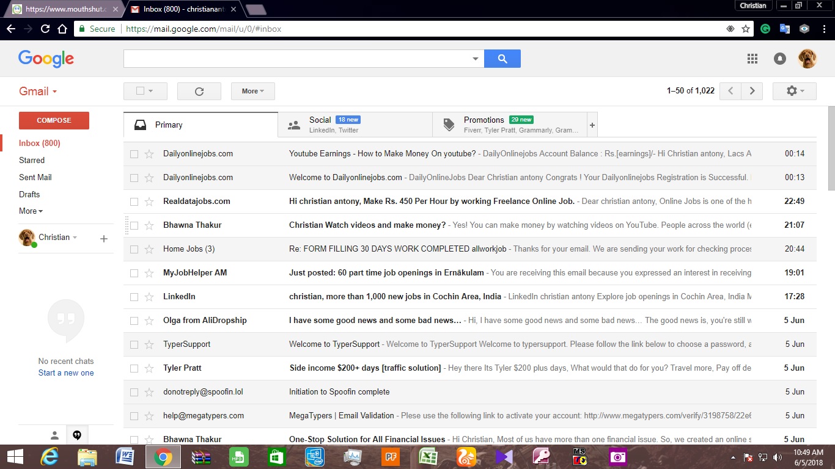
Task: Tick the checkbox for the LinkedIn email
Action: point(134,297)
